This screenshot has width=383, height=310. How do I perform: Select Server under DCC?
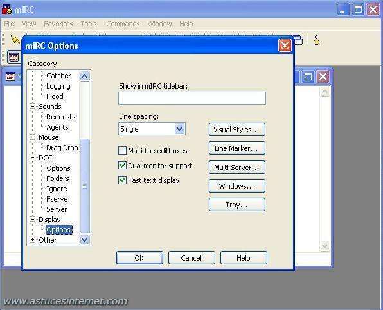[57, 209]
